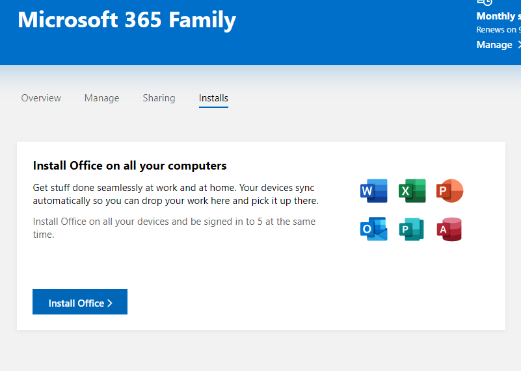
Task: Open the Manage link in the blue header
Action: point(498,45)
